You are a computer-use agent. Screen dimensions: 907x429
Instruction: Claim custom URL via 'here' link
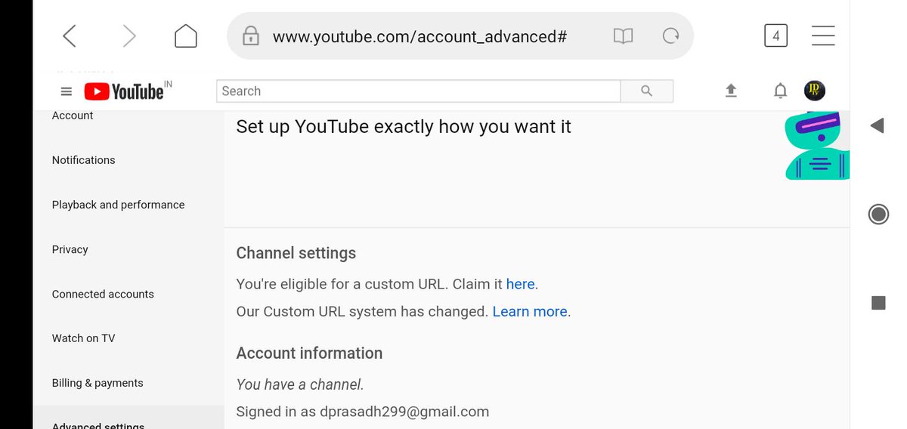click(x=521, y=284)
